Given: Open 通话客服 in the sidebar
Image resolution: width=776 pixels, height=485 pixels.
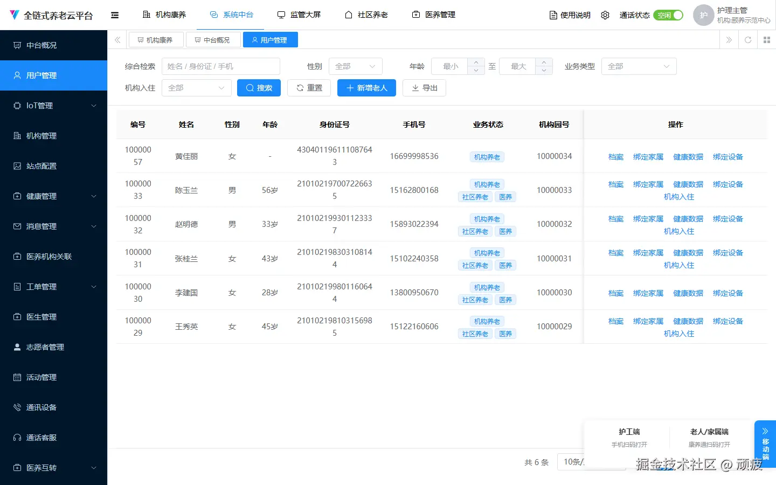Looking at the screenshot, I should click(x=54, y=438).
